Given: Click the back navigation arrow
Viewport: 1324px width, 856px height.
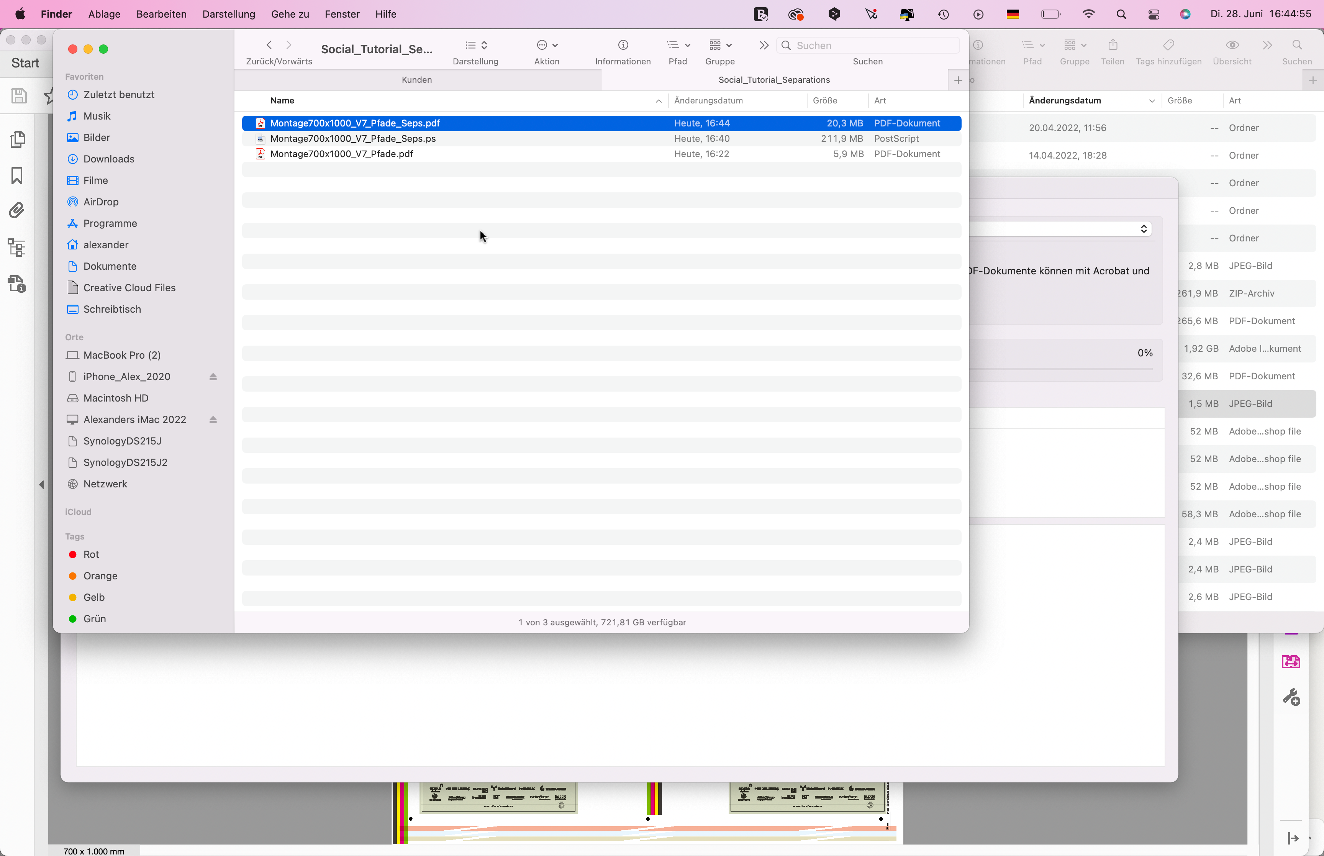Looking at the screenshot, I should tap(269, 45).
